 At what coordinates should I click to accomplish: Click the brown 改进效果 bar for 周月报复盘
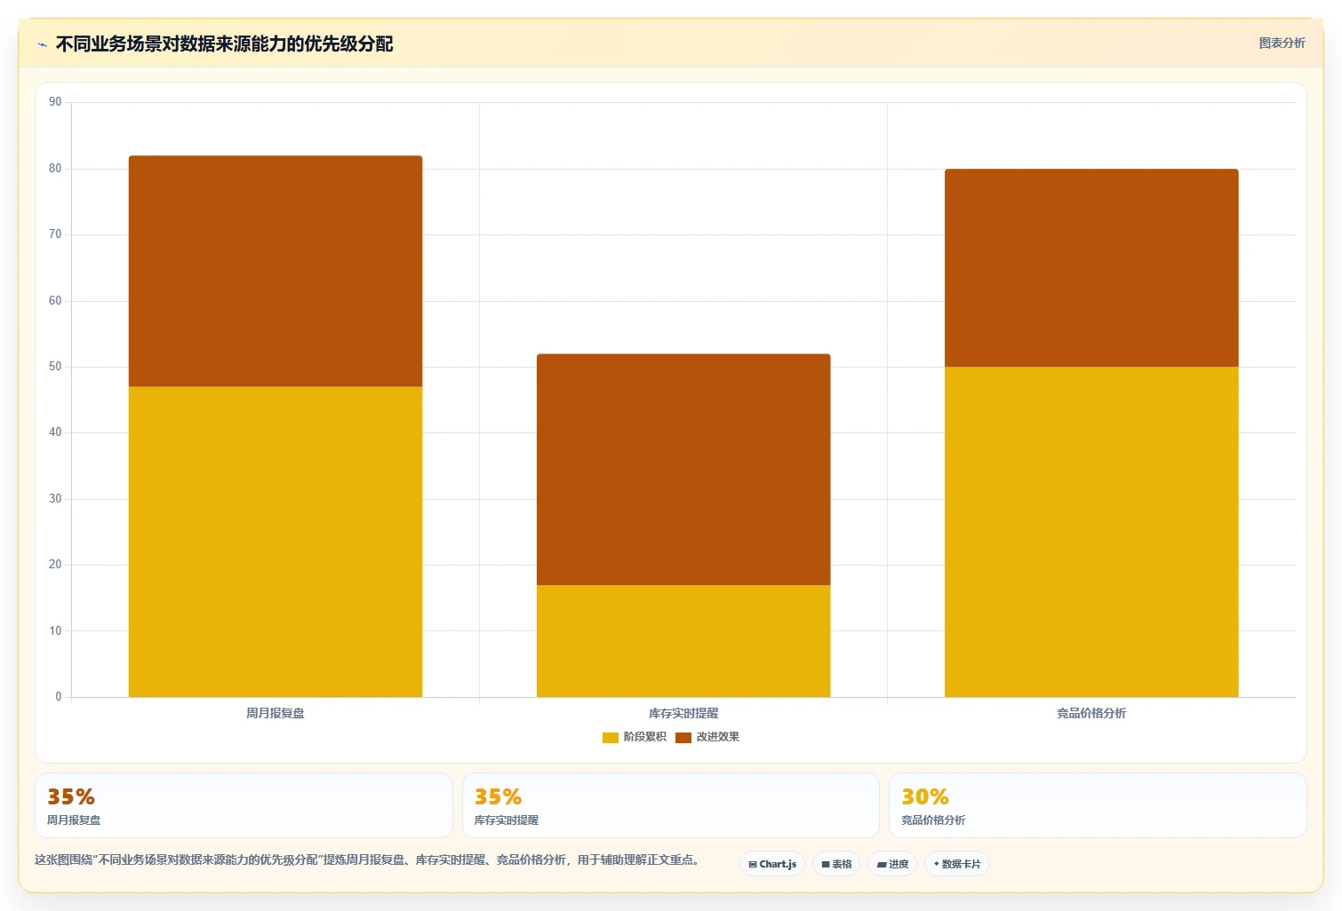click(276, 271)
